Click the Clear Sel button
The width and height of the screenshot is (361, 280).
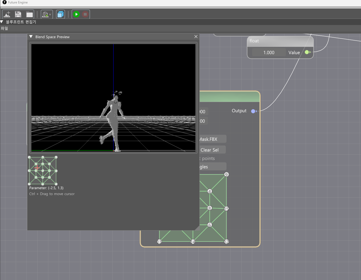tap(212, 150)
